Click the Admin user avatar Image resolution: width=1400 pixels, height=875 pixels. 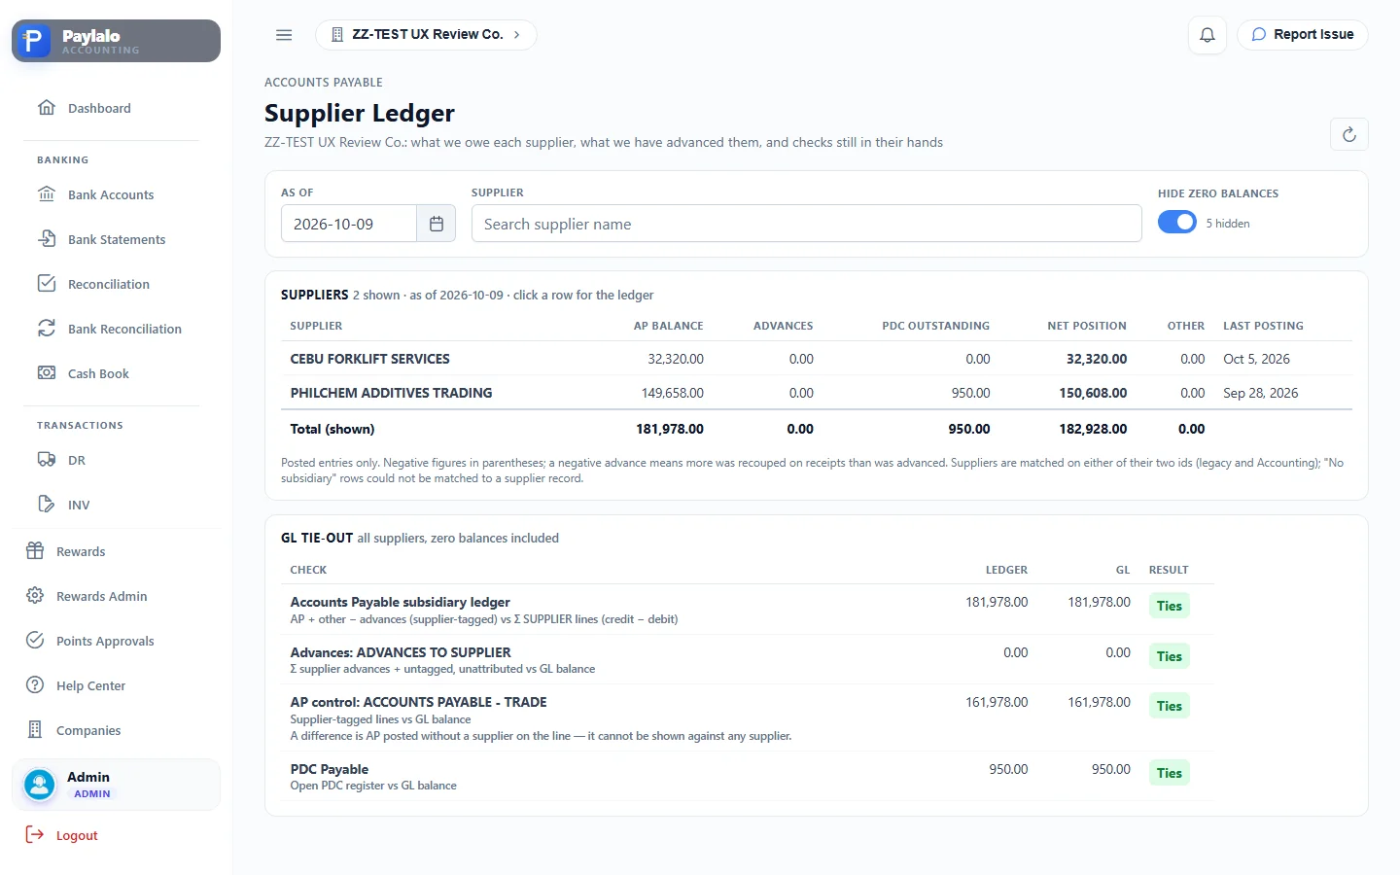pyautogui.click(x=40, y=785)
